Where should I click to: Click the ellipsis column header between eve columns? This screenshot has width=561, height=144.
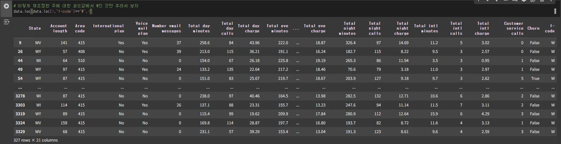tap(296, 29)
